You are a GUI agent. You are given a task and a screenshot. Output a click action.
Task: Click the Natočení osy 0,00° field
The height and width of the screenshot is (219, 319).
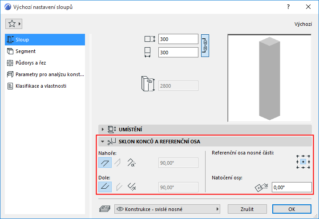coord(292,187)
